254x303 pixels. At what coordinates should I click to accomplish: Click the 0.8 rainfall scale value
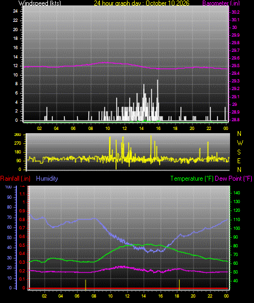pyautogui.click(x=22, y=219)
